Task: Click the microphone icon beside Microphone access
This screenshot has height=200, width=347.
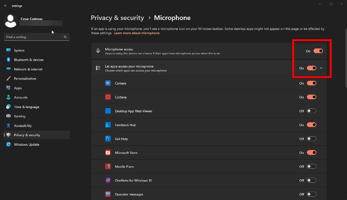Action: pyautogui.click(x=98, y=51)
